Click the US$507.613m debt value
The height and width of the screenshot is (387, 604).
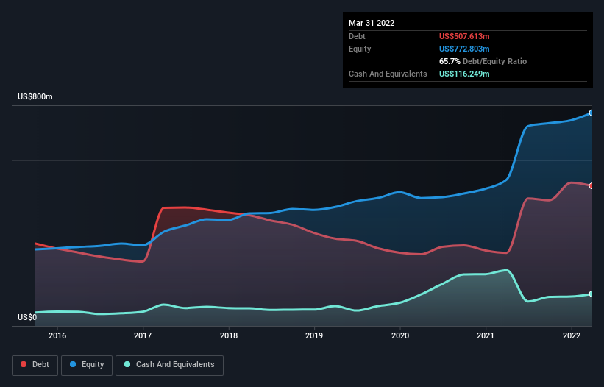[x=464, y=36]
